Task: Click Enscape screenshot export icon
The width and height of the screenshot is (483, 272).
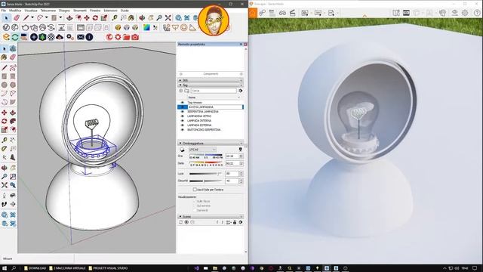Action: click(x=305, y=13)
